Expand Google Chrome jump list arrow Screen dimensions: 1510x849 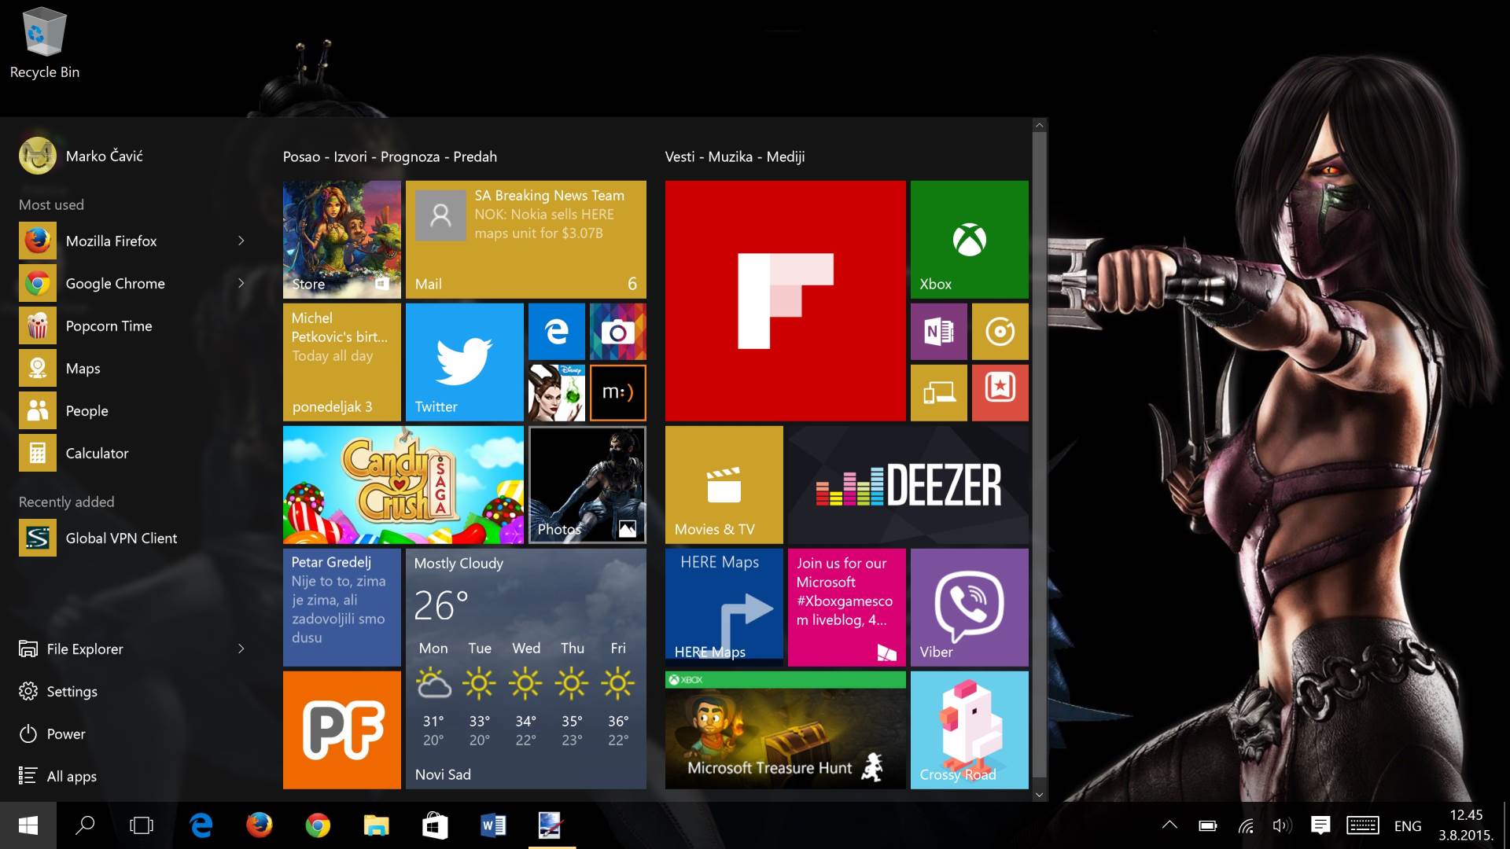[241, 283]
